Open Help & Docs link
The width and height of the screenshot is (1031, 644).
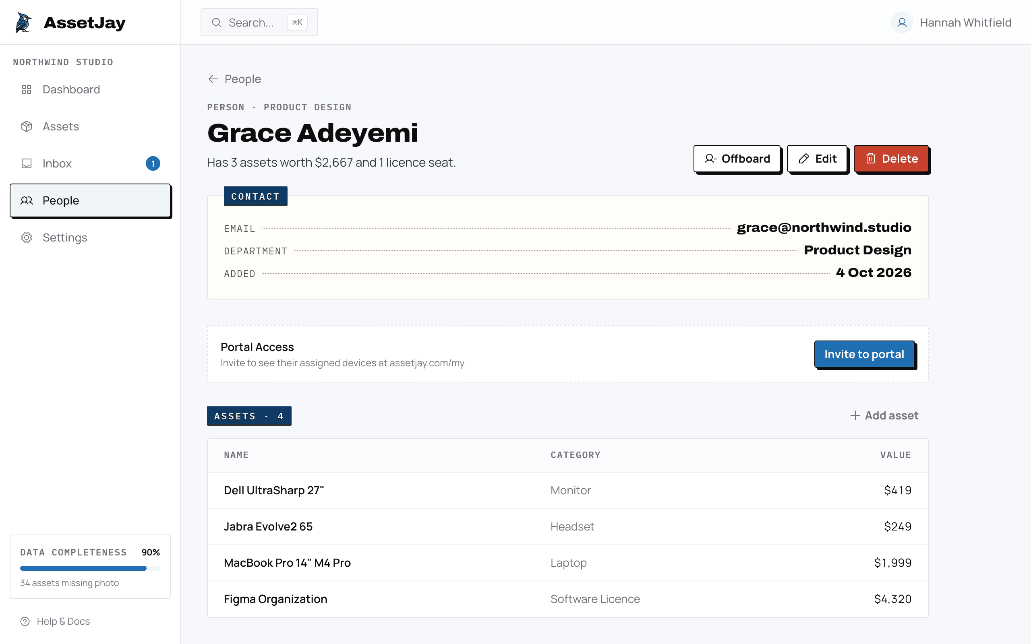[56, 621]
